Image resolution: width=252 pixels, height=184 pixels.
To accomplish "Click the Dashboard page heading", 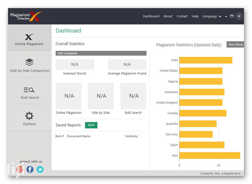I will 68,31.
